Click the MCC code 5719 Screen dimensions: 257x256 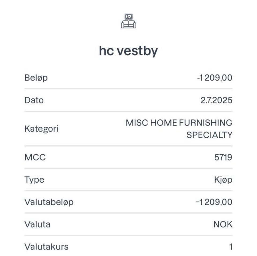(x=223, y=157)
